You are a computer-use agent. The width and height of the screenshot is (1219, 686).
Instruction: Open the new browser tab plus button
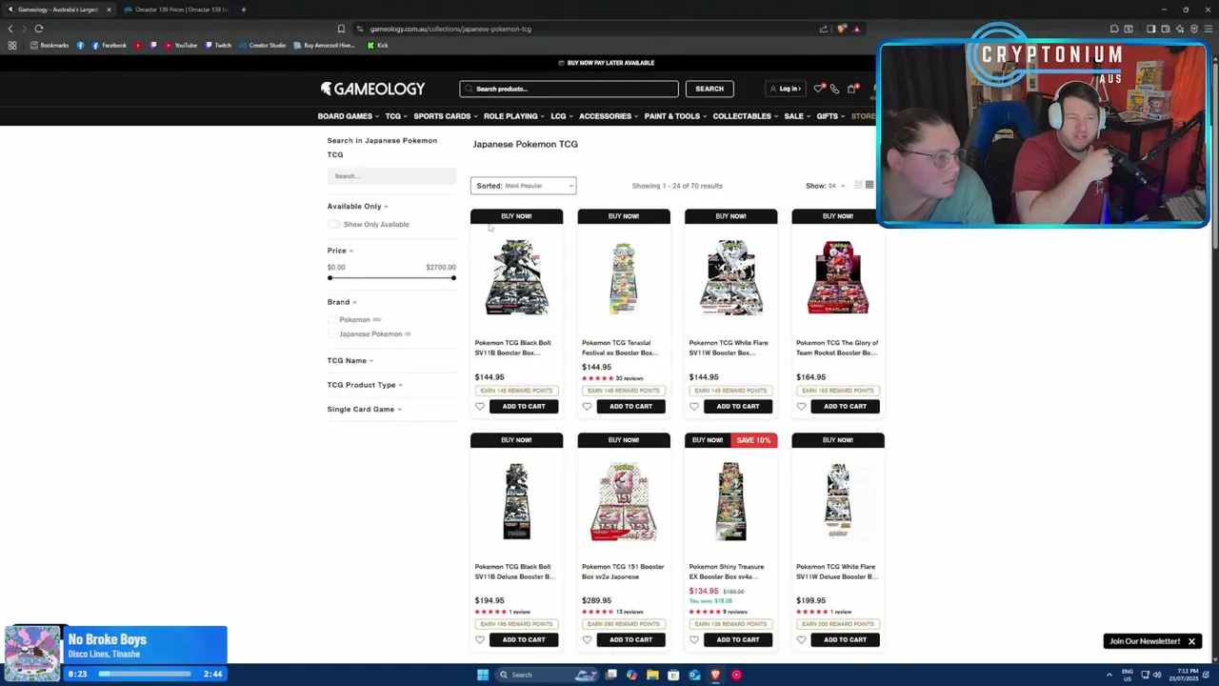coord(243,10)
